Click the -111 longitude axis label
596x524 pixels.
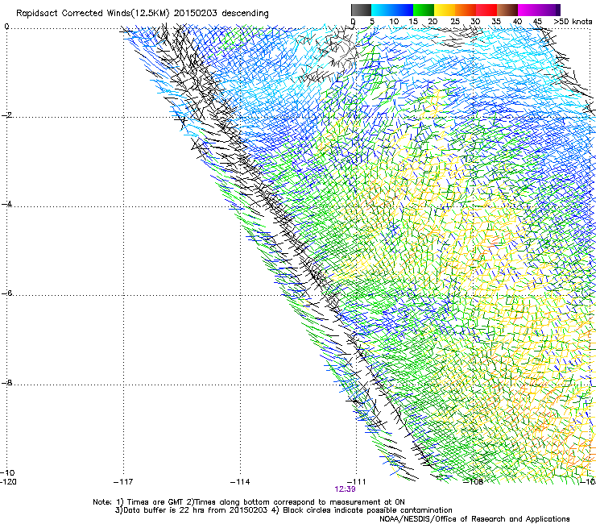tap(356, 482)
